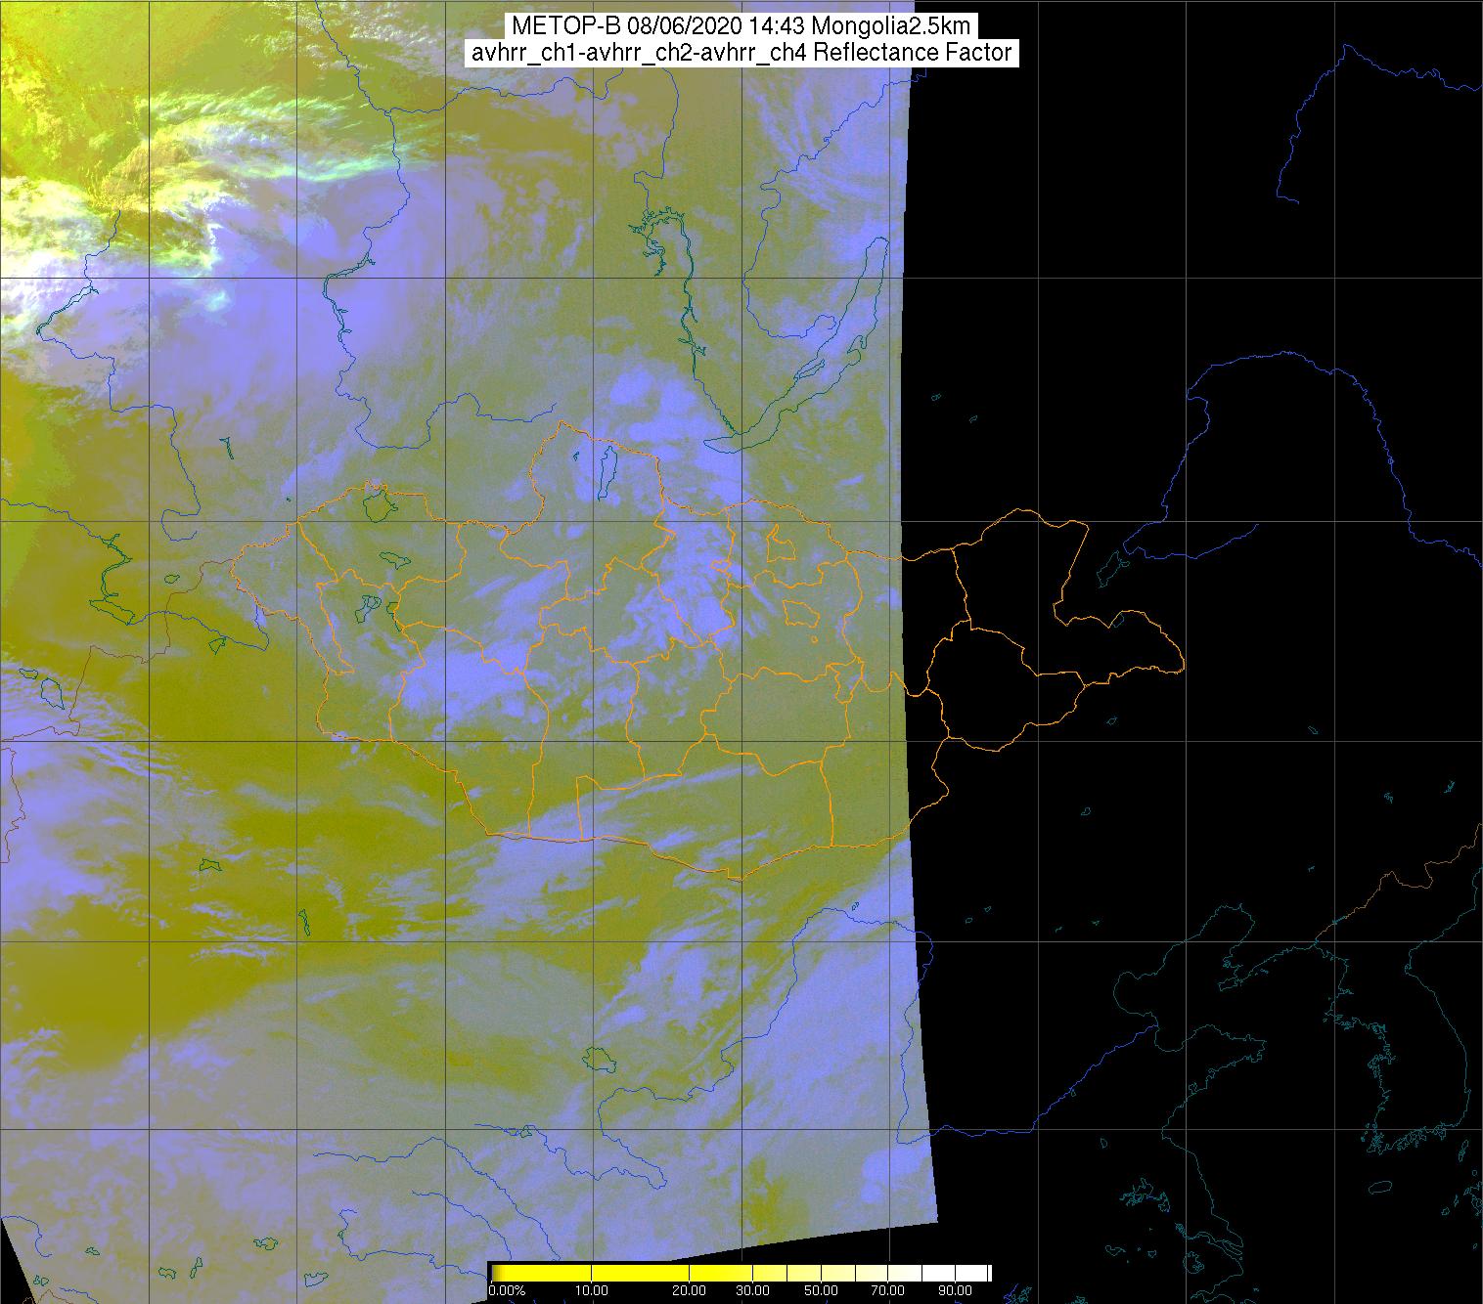The image size is (1483, 1304).
Task: Click the white color bar segment above 90.00
Action: coord(970,1273)
